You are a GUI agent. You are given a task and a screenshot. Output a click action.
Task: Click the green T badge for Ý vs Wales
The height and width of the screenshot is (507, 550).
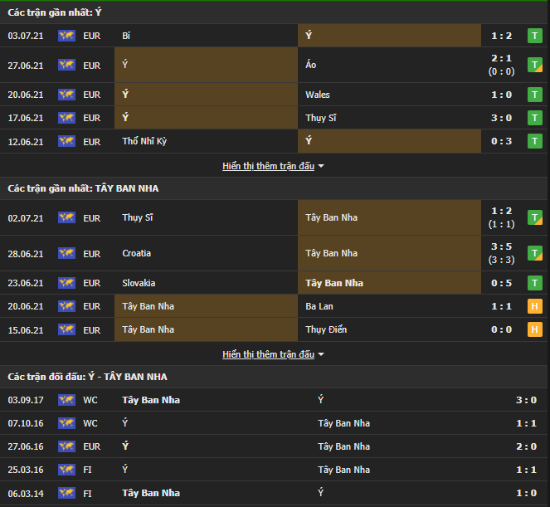pos(535,95)
